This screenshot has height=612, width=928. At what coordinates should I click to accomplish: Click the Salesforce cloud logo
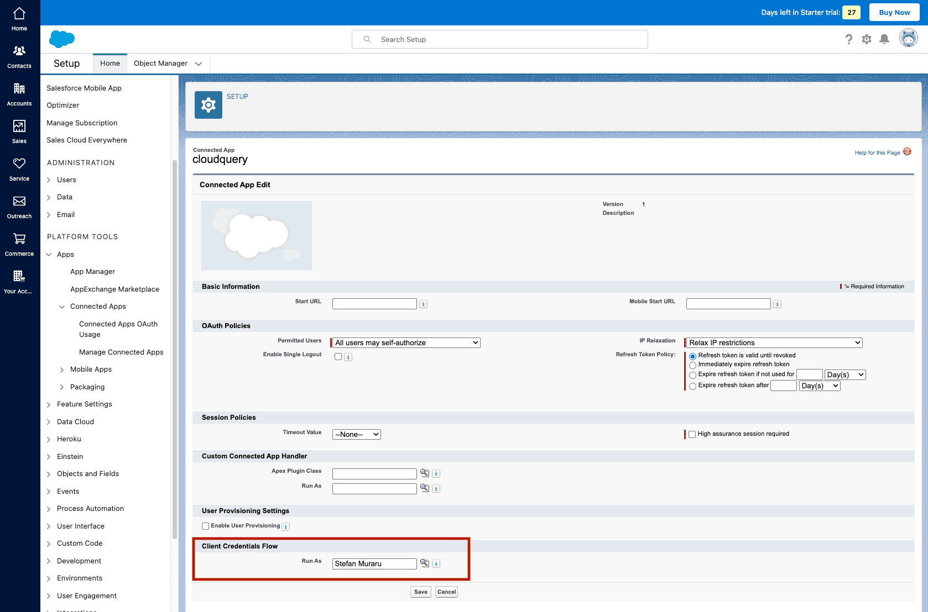[62, 39]
